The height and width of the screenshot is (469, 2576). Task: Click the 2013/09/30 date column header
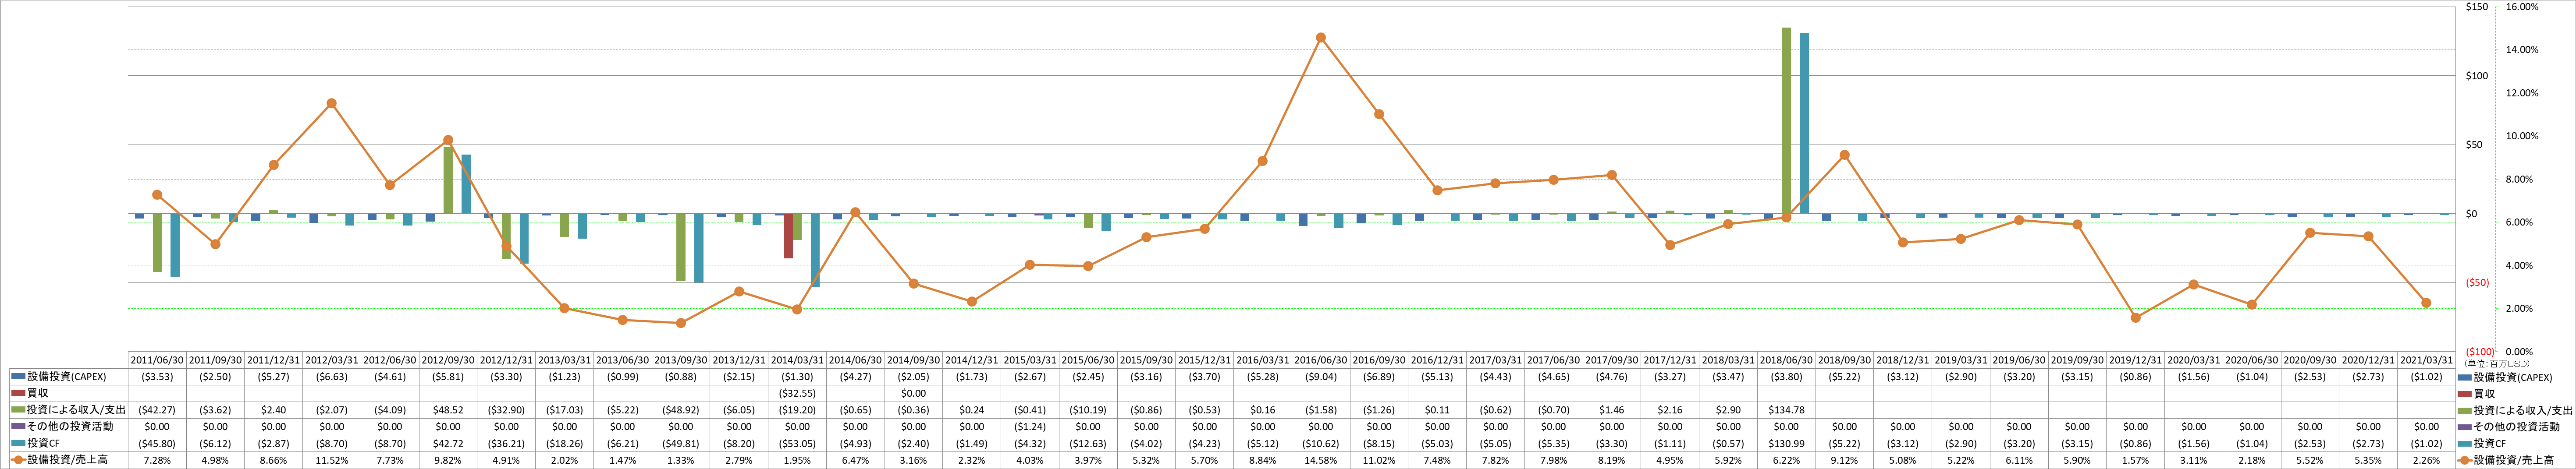[681, 360]
